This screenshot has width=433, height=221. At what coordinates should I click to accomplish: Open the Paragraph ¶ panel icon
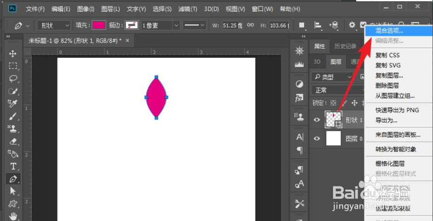300,150
